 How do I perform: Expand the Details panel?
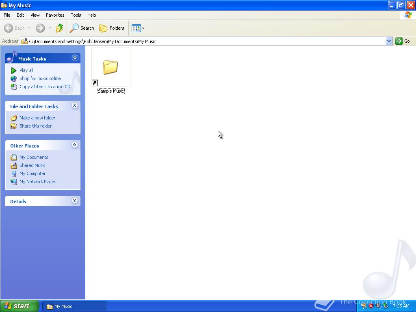pyautogui.click(x=75, y=201)
